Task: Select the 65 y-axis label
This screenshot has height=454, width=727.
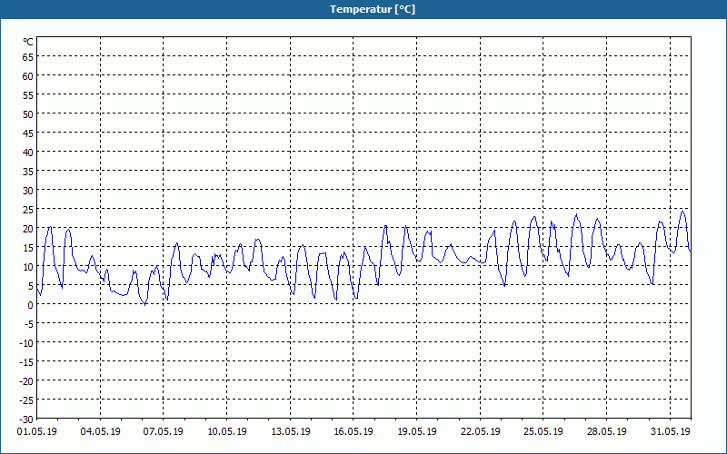Action: pos(28,57)
